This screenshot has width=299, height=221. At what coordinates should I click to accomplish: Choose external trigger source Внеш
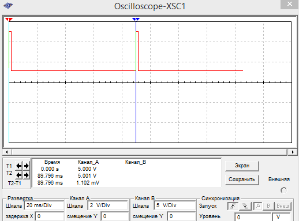283,206
